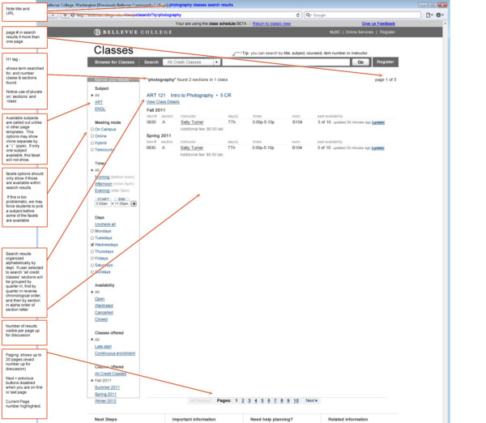
Task: Click the Go search button
Action: [360, 62]
